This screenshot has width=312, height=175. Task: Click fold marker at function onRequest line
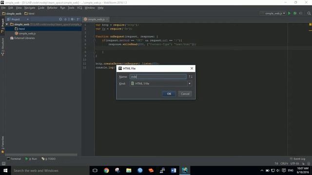click(x=95, y=36)
